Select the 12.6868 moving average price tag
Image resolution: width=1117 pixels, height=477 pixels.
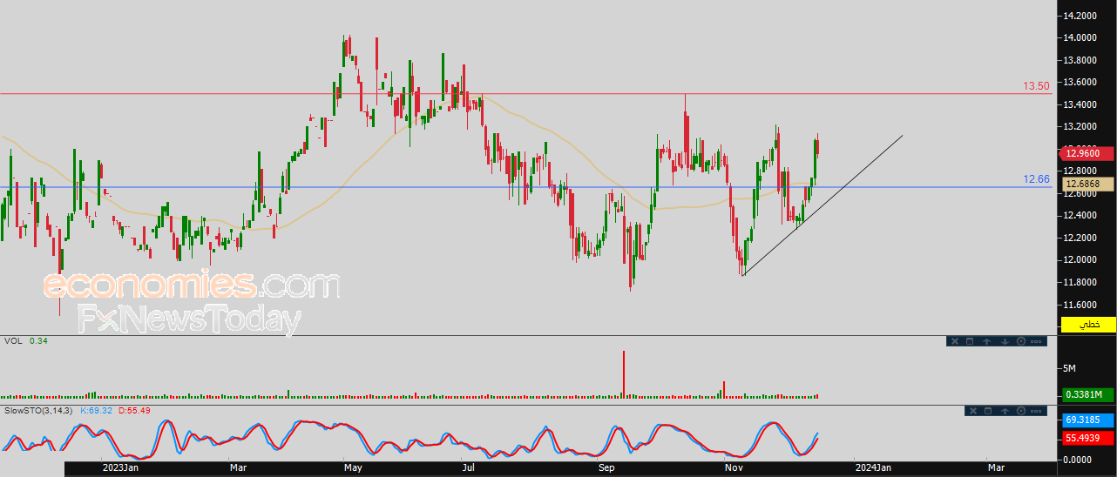[1088, 185]
